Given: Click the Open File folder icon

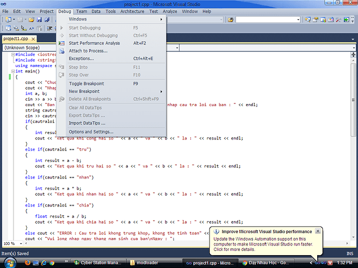Looking at the screenshot, I should tap(32, 20).
